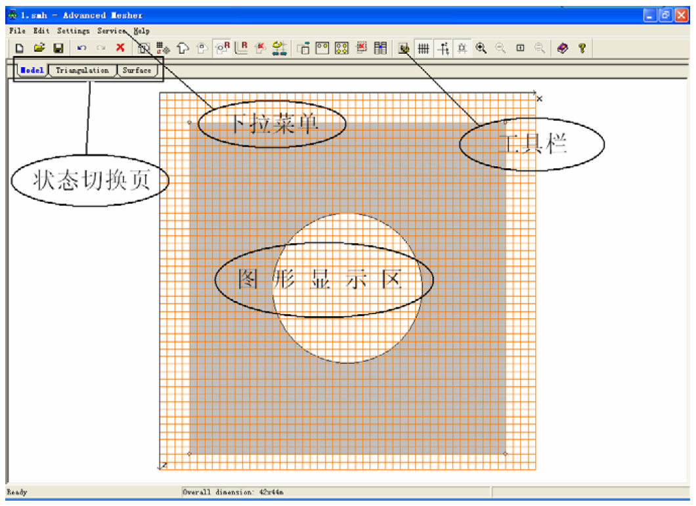This screenshot has width=696, height=506.
Task: Delete selection with red X
Action: point(120,47)
